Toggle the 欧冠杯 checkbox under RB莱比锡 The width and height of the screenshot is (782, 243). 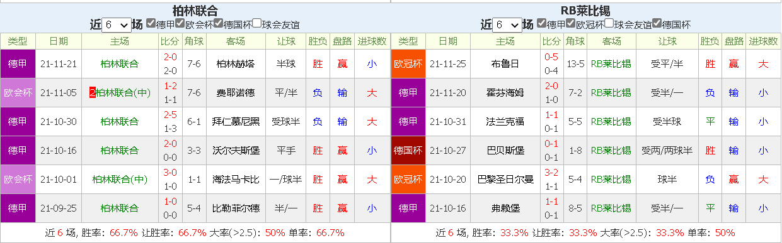571,23
